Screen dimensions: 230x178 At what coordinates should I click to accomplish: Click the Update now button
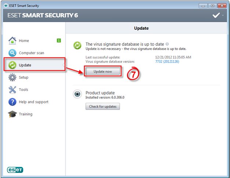103,71
